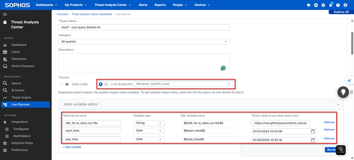Click the lightbulb tips icon

coord(343,92)
